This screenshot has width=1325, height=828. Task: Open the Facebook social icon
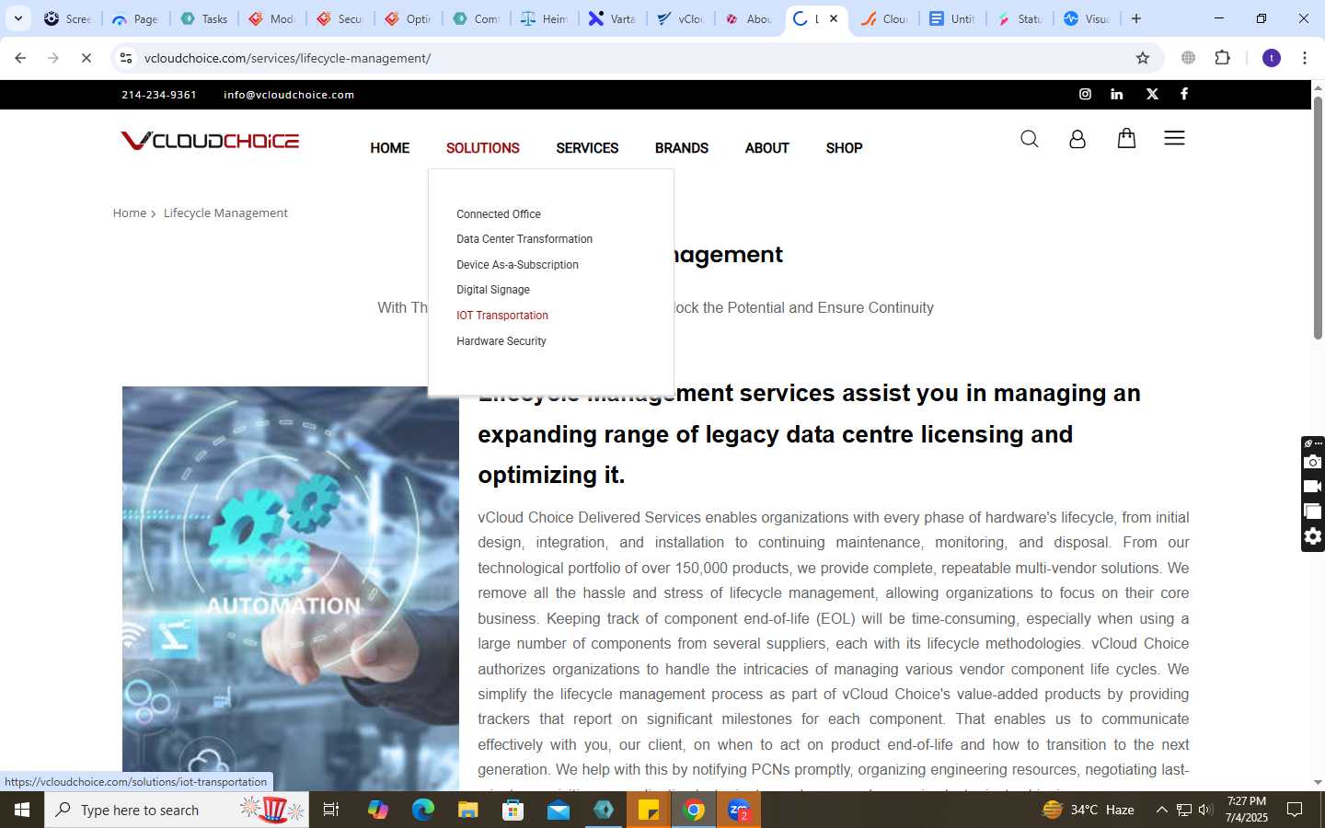1184,94
